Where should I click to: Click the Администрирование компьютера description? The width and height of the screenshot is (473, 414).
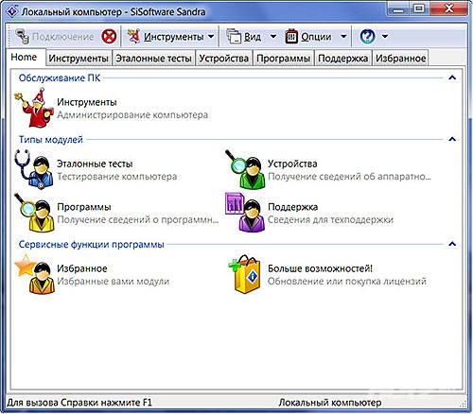coord(132,114)
